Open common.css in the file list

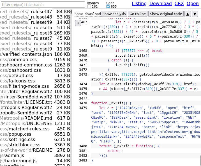(x=35, y=60)
